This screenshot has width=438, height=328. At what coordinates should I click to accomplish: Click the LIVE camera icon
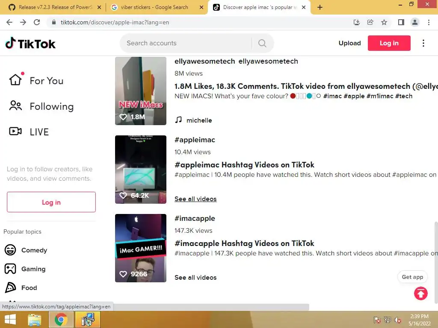(x=15, y=131)
